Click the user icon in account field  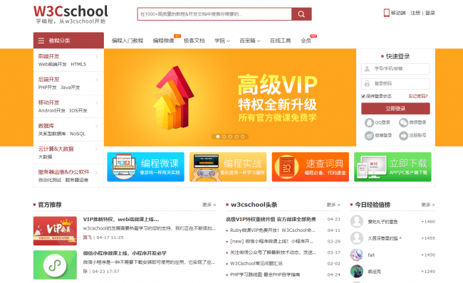coord(367,69)
